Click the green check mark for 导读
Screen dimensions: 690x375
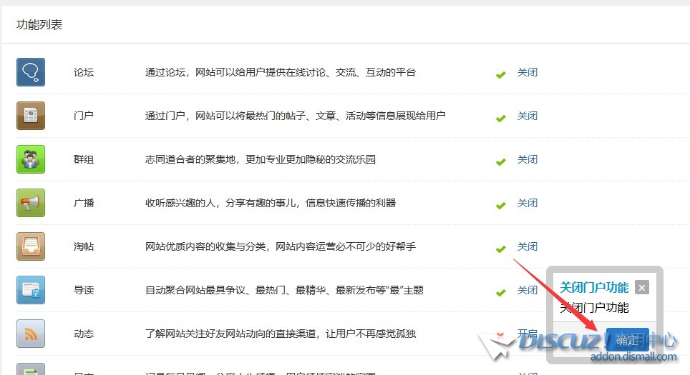click(500, 292)
